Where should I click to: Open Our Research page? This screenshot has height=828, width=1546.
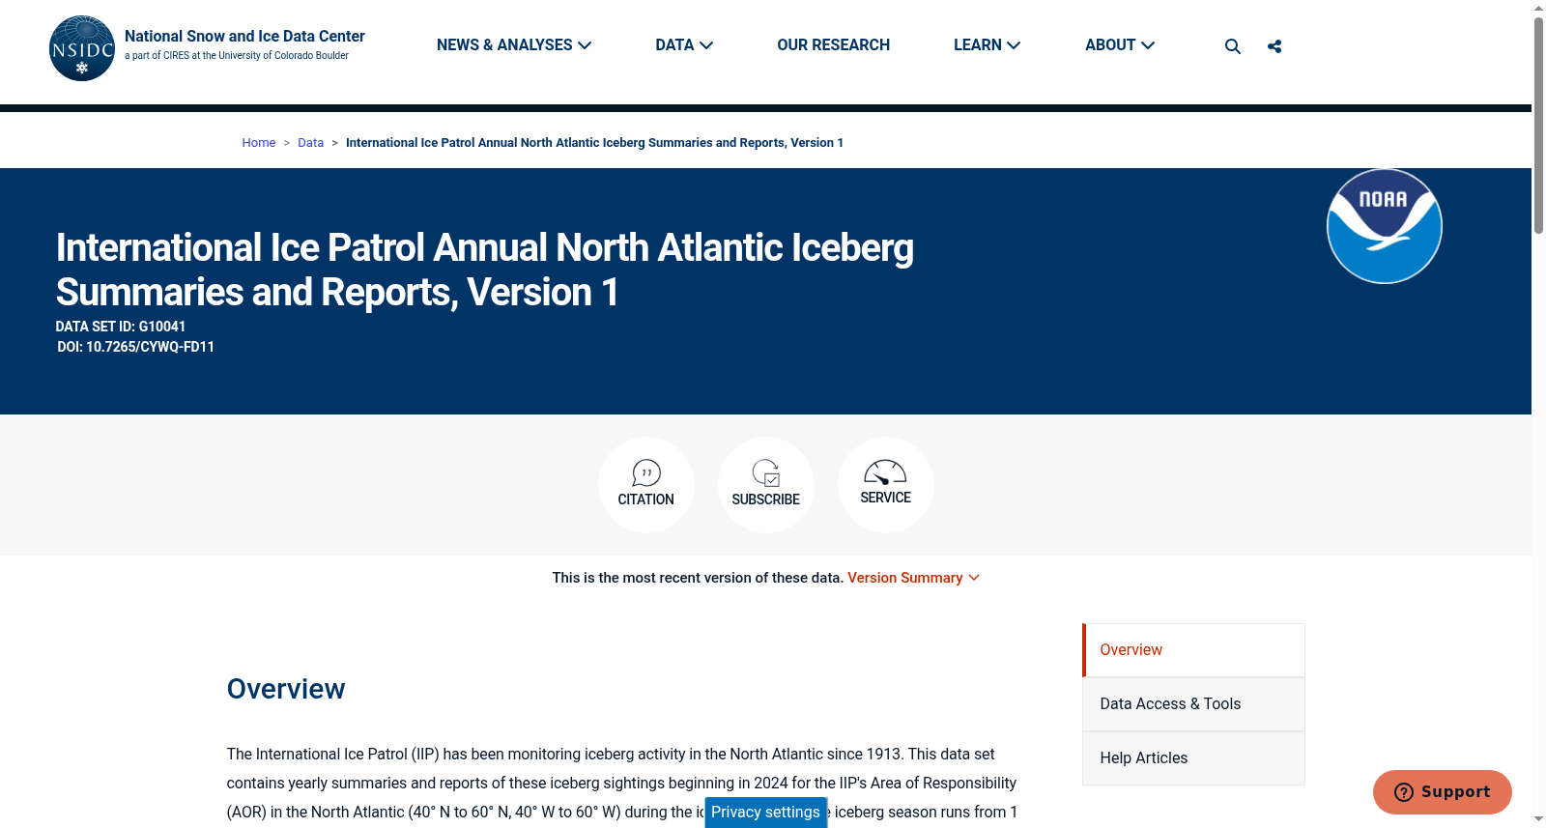(x=833, y=45)
